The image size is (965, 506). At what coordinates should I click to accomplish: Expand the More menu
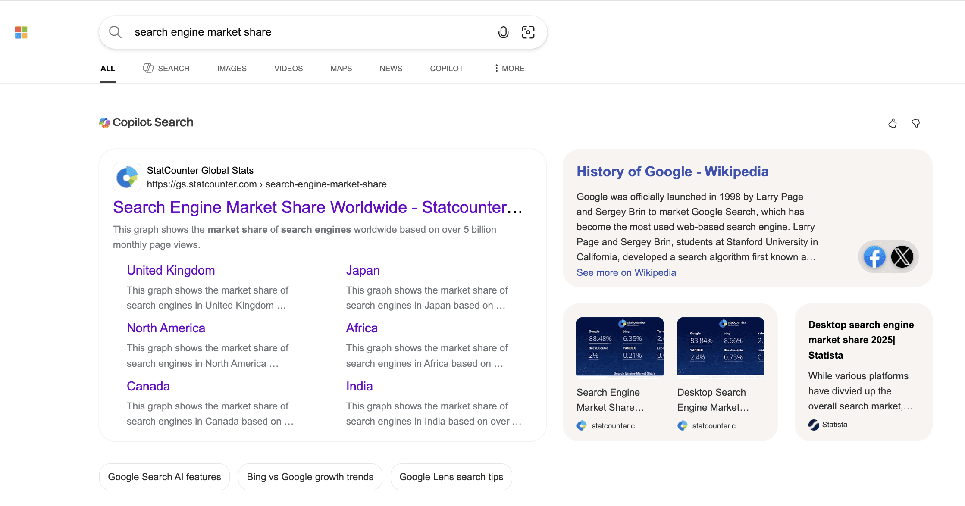(509, 69)
